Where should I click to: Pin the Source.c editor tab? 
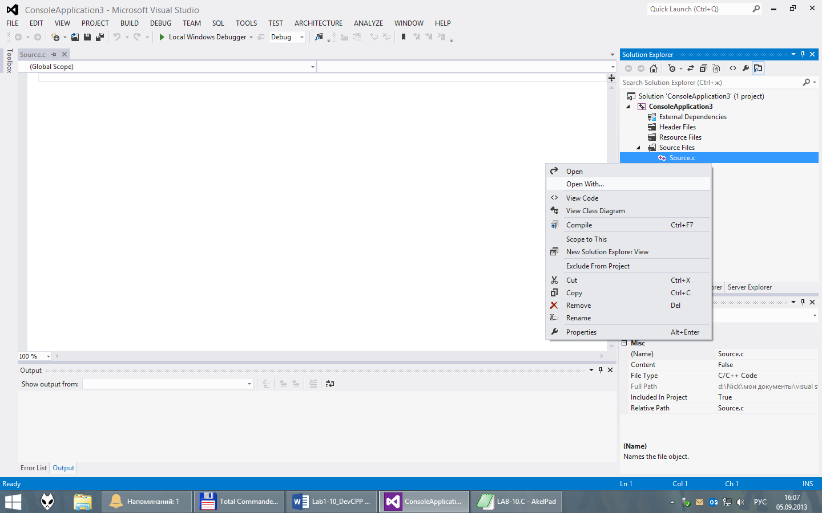(54, 55)
